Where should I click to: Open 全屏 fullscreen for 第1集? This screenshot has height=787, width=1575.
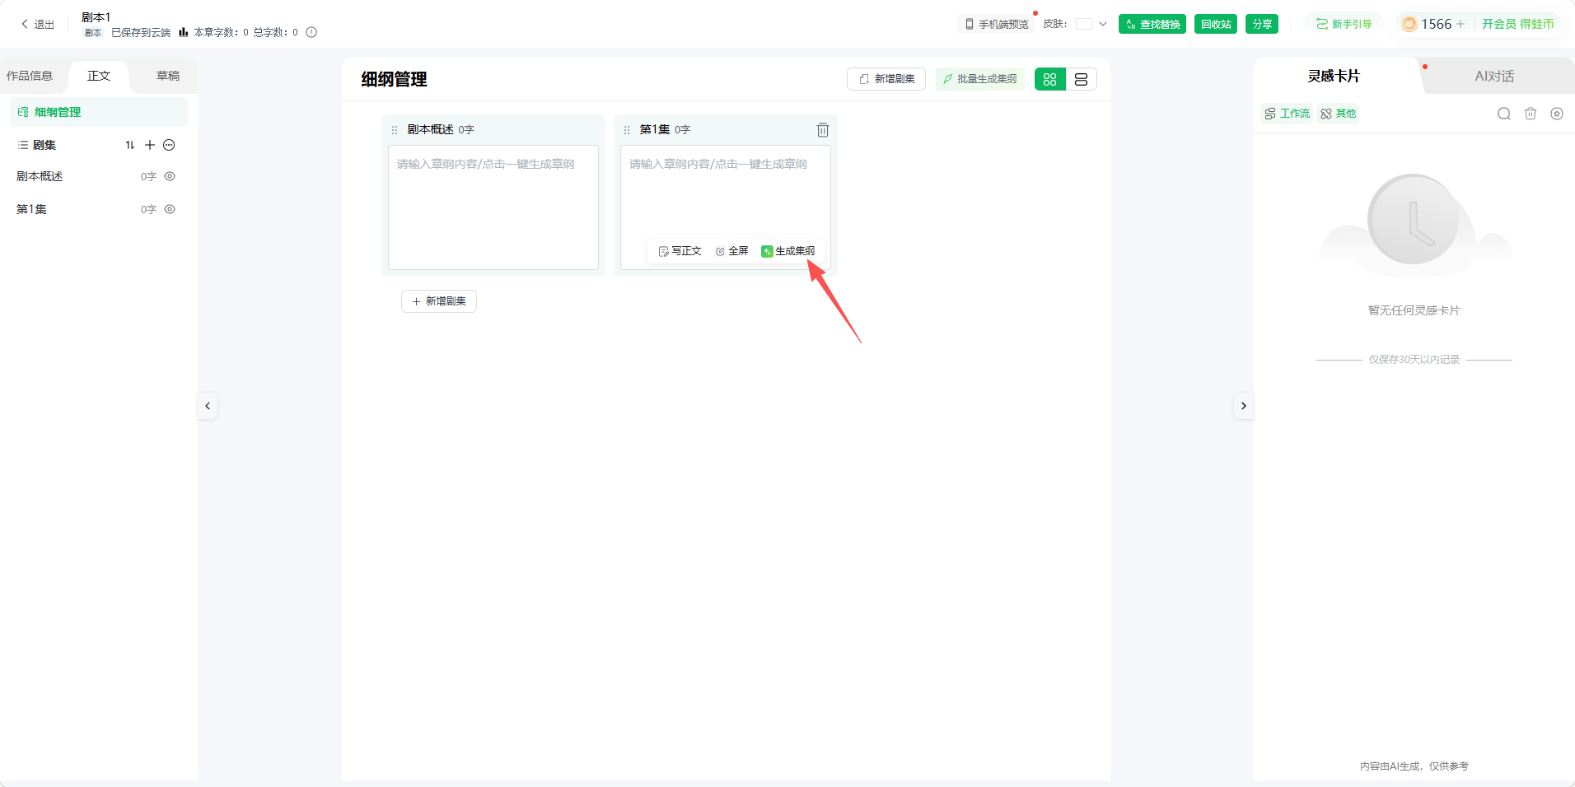click(732, 251)
